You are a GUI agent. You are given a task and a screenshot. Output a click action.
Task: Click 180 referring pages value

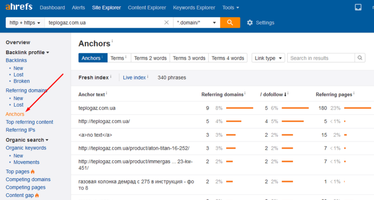click(322, 108)
